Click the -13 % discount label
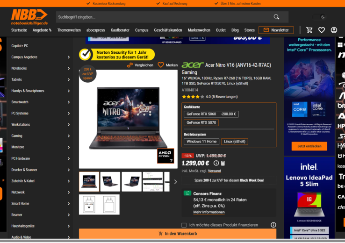The height and width of the screenshot is (243, 345). tap(187, 156)
